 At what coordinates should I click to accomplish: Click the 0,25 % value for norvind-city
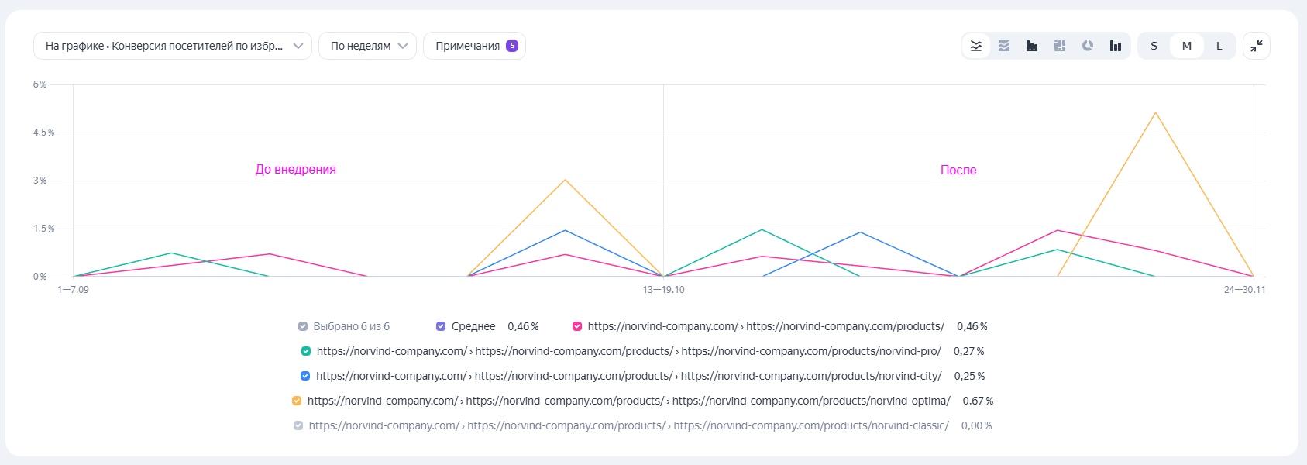point(970,376)
